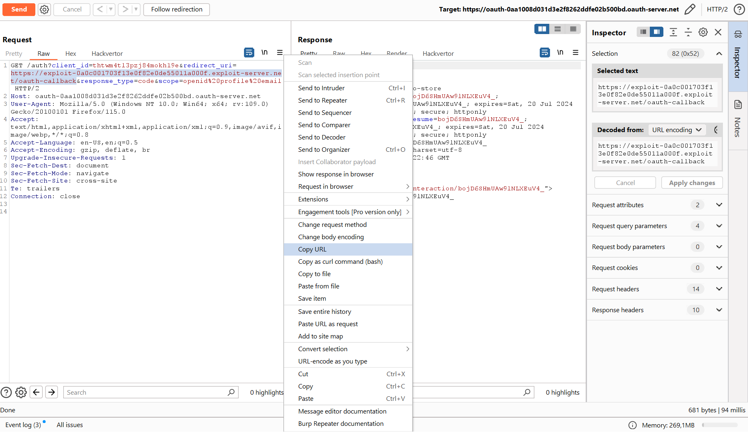Open URL encoding decode dropdown

click(677, 130)
